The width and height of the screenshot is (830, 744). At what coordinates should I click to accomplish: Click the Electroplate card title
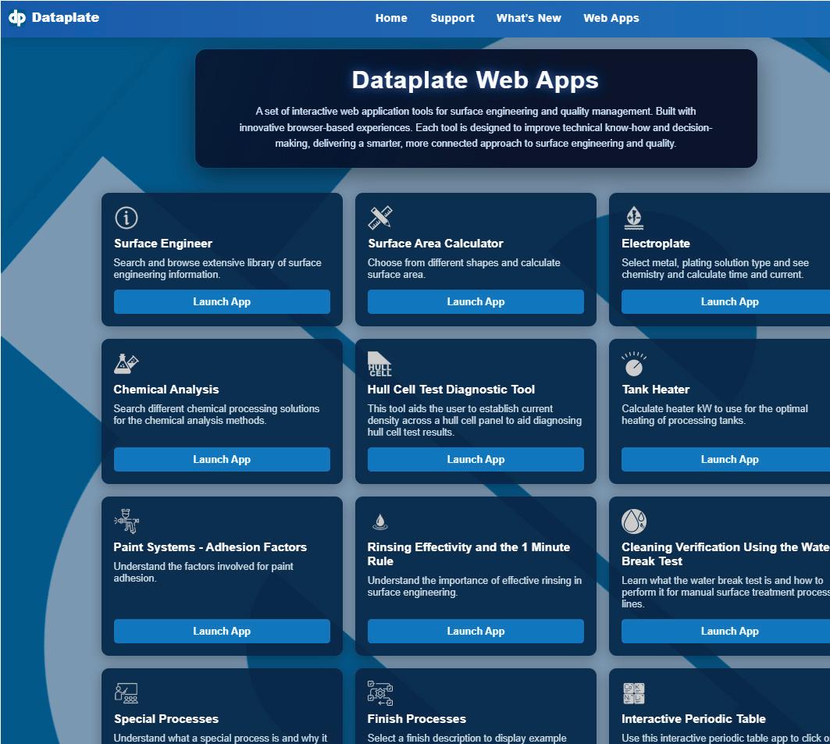655,244
